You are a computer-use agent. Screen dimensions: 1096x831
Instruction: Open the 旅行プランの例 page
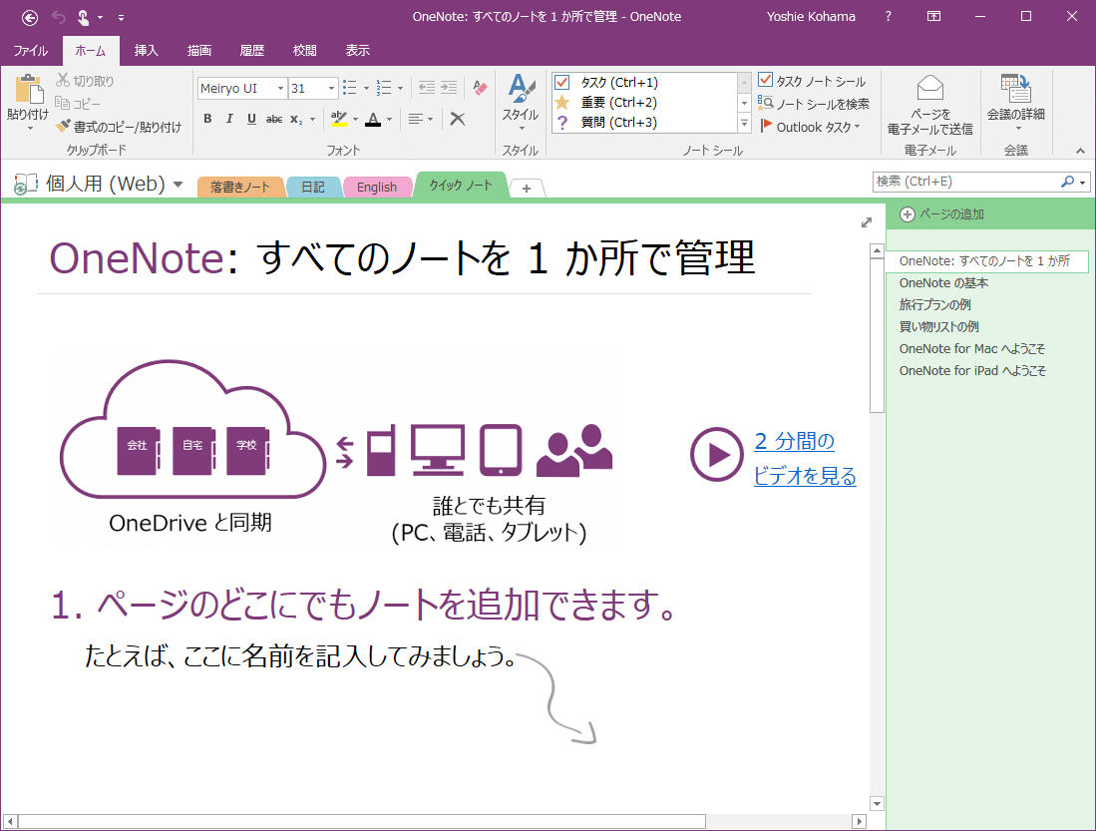[x=934, y=304]
